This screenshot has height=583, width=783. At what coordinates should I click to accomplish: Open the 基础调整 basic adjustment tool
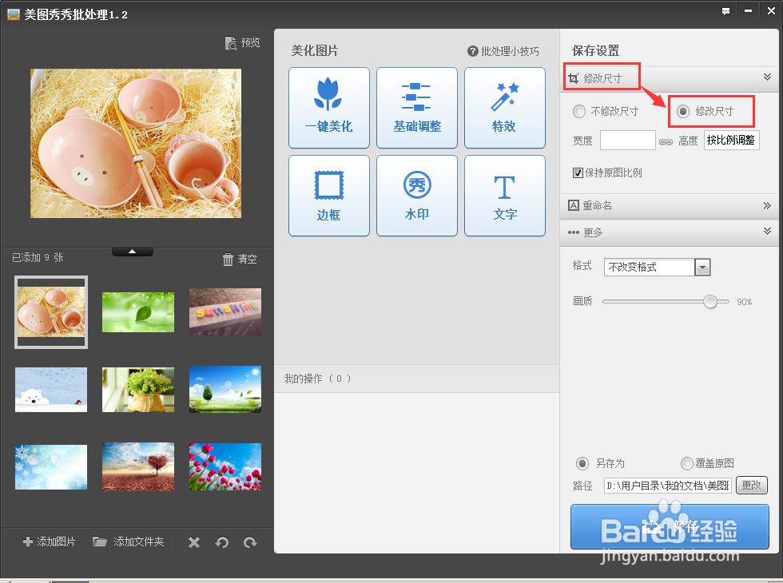[x=416, y=108]
